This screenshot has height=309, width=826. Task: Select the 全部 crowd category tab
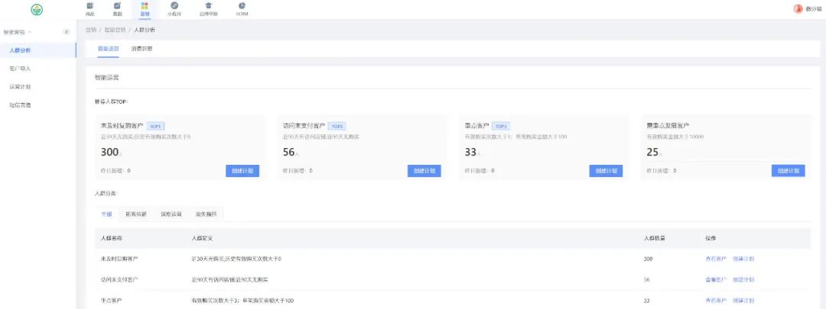click(106, 214)
